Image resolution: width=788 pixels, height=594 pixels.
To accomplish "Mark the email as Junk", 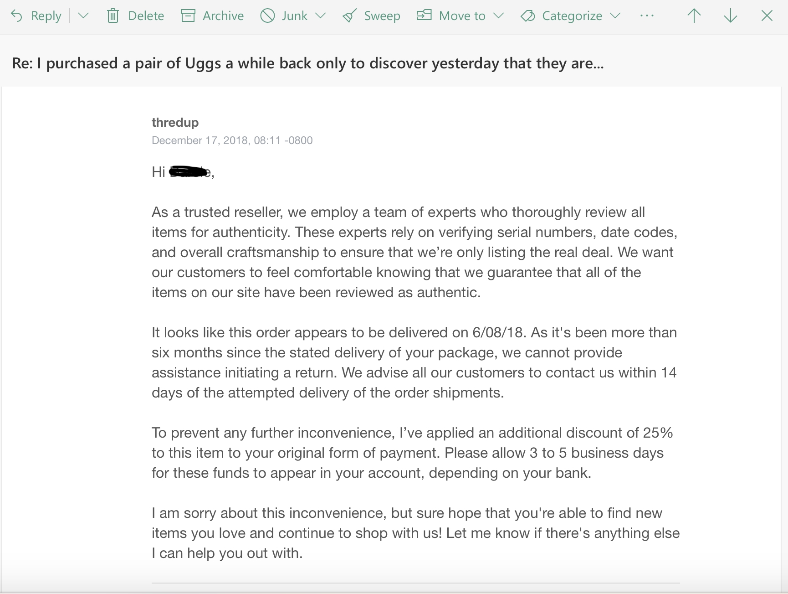I will point(266,15).
